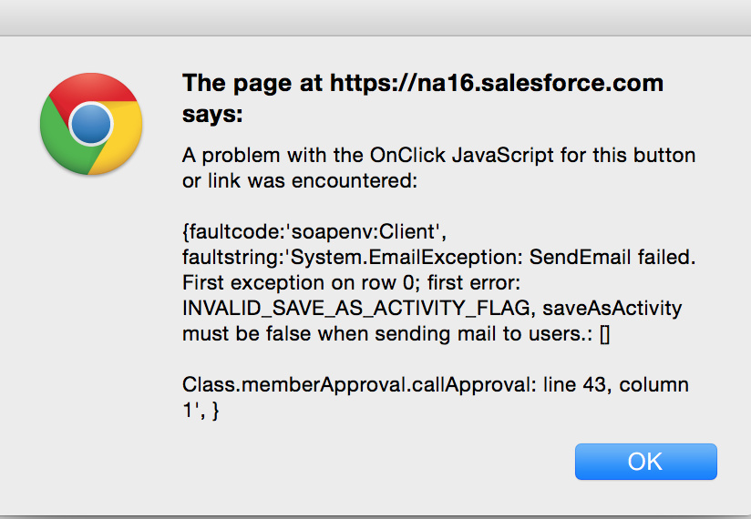The width and height of the screenshot is (751, 519).
Task: Click the closing "1', }" line
Action: click(201, 411)
